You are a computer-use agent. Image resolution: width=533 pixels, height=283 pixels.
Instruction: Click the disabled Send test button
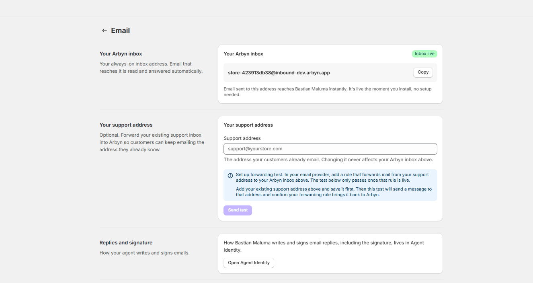[238, 210]
